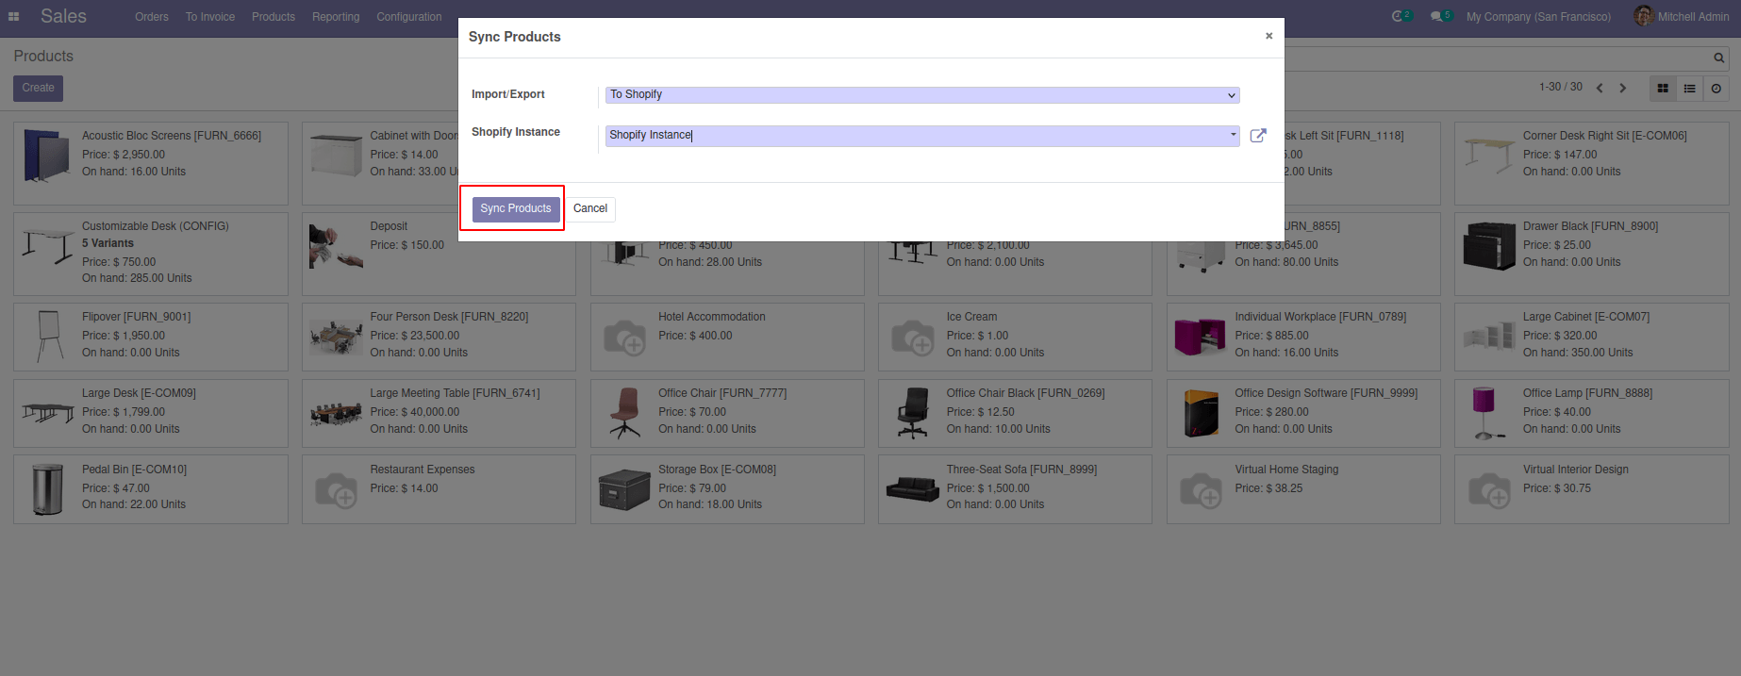
Task: Open the apps grid menu icon
Action: tap(13, 16)
